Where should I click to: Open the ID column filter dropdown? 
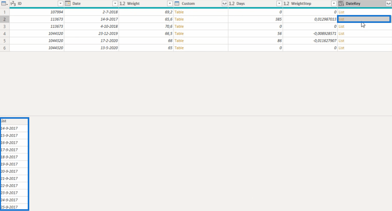coord(60,4)
